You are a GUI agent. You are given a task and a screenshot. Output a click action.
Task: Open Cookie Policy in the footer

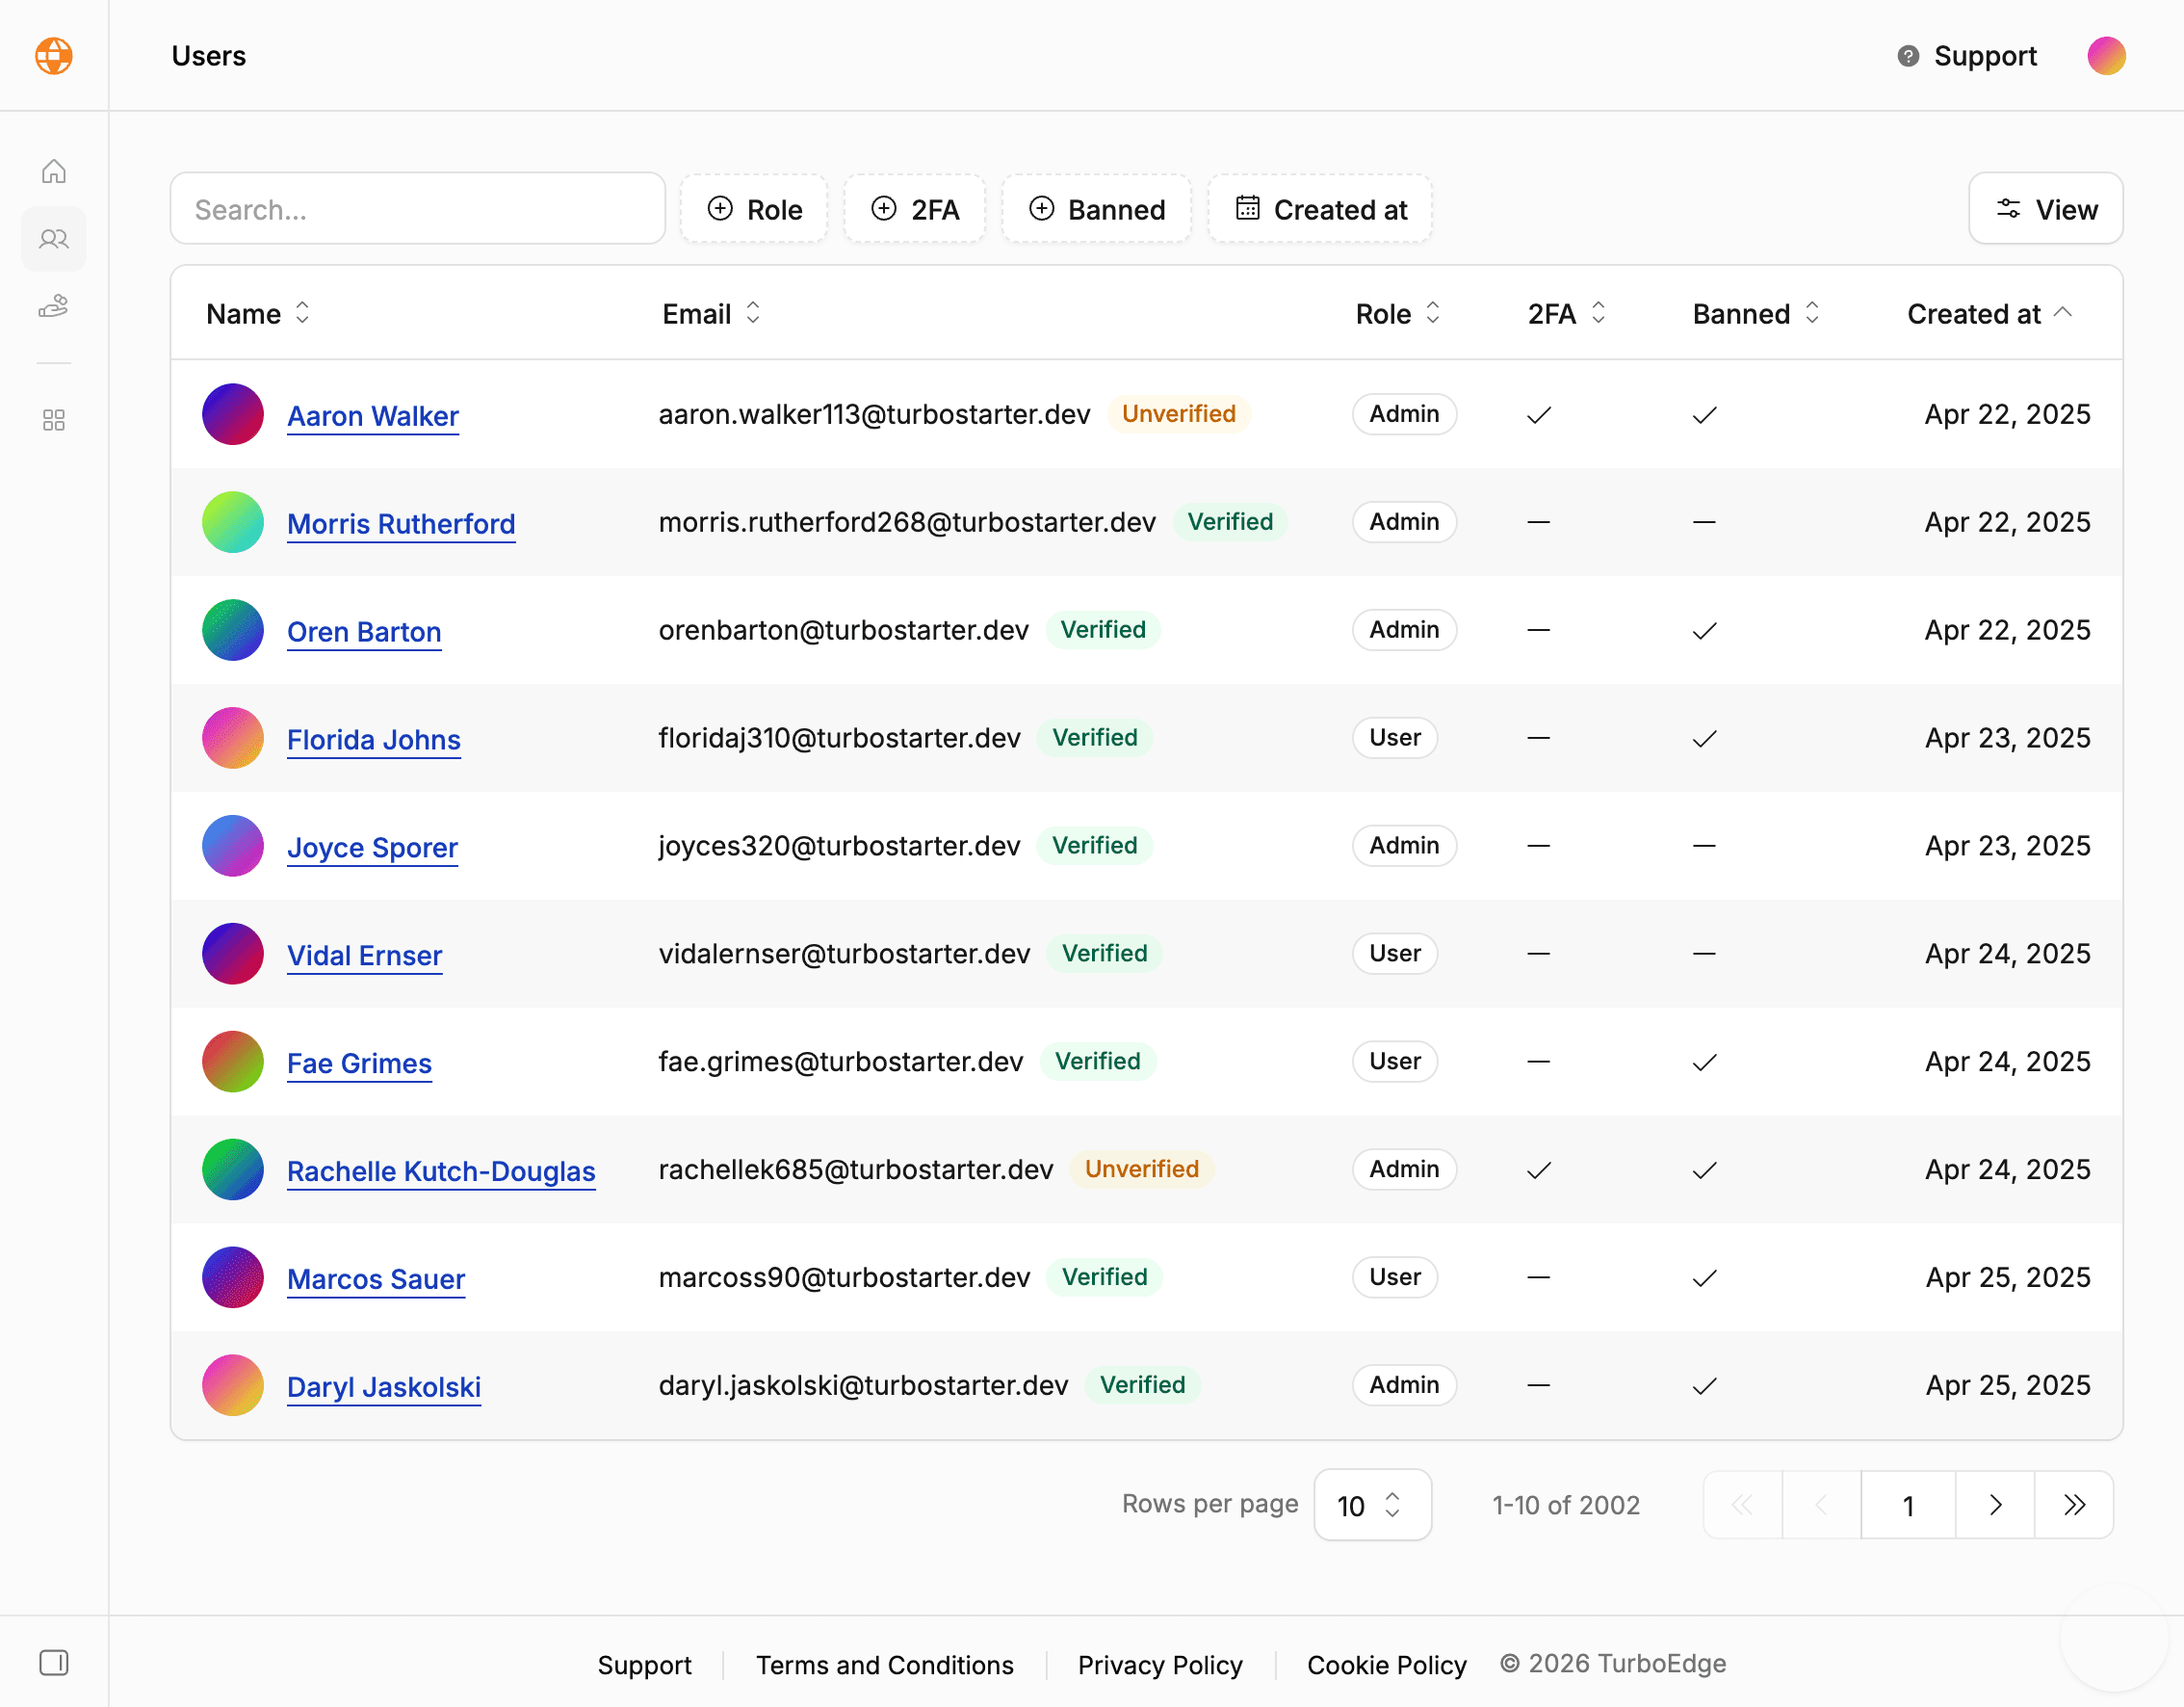[x=1386, y=1665]
